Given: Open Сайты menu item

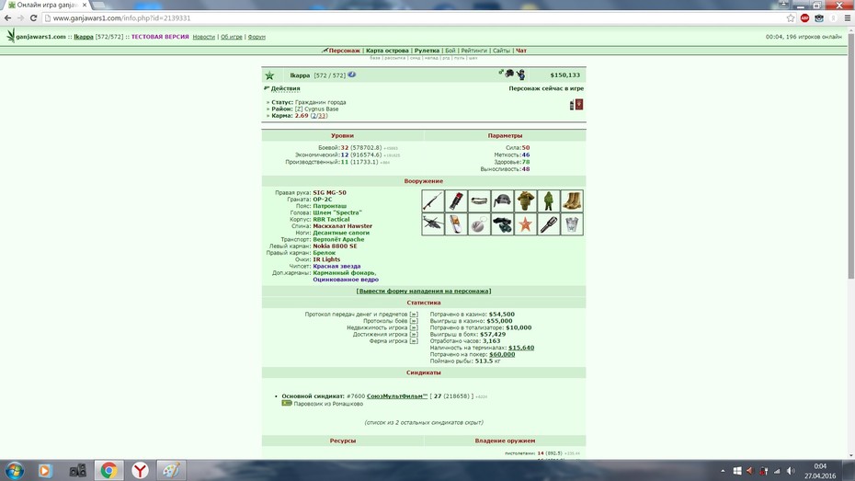Looking at the screenshot, I should point(502,51).
